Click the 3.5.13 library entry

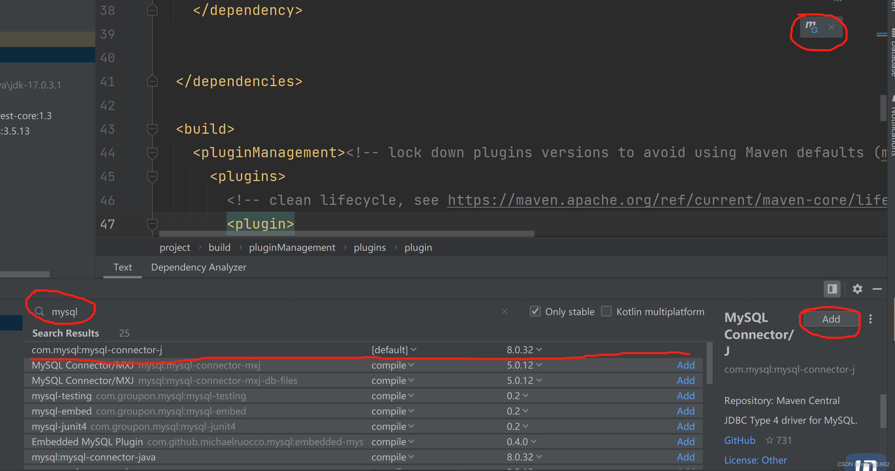(x=15, y=131)
